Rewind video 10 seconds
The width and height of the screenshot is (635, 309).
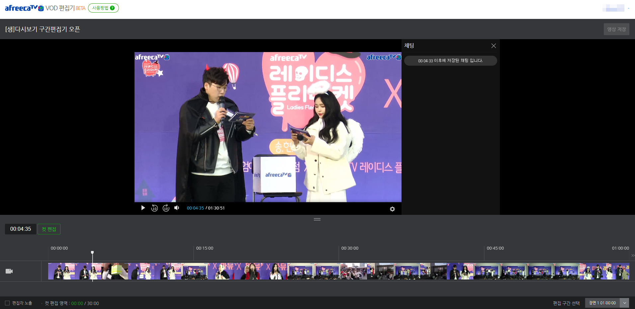click(154, 208)
